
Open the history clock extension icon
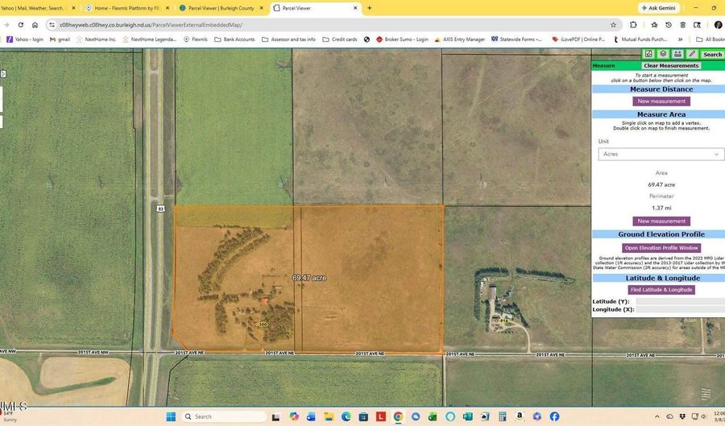point(668,25)
